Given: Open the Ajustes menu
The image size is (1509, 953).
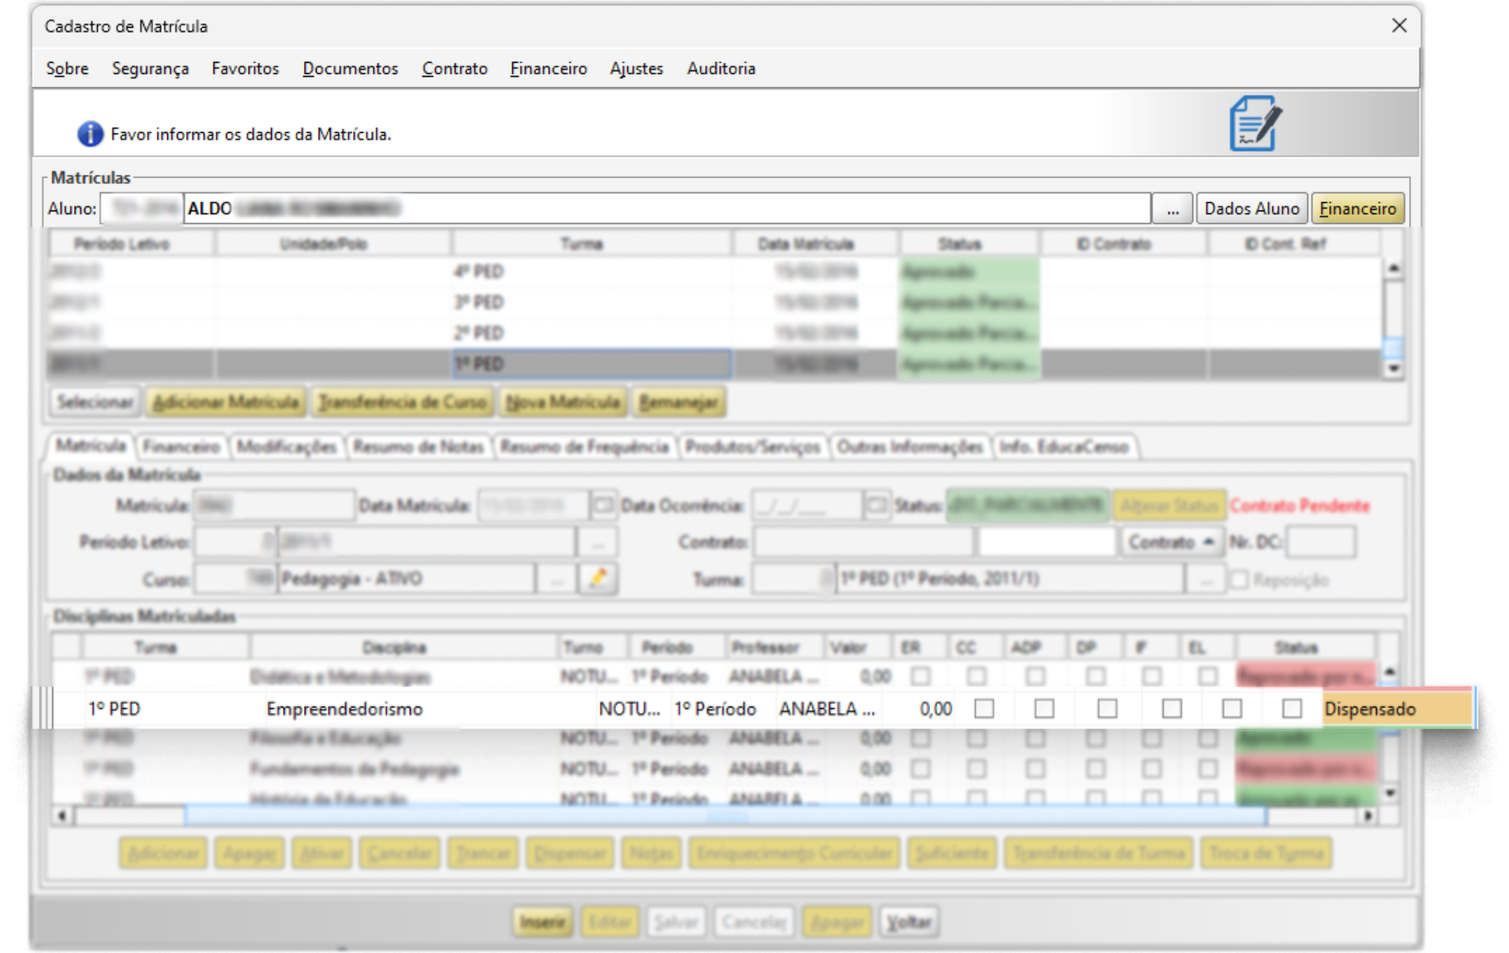Looking at the screenshot, I should coord(636,68).
